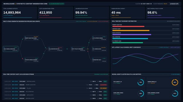
Task: Click the 14:28:25 UTC clock
Action: (174, 4)
